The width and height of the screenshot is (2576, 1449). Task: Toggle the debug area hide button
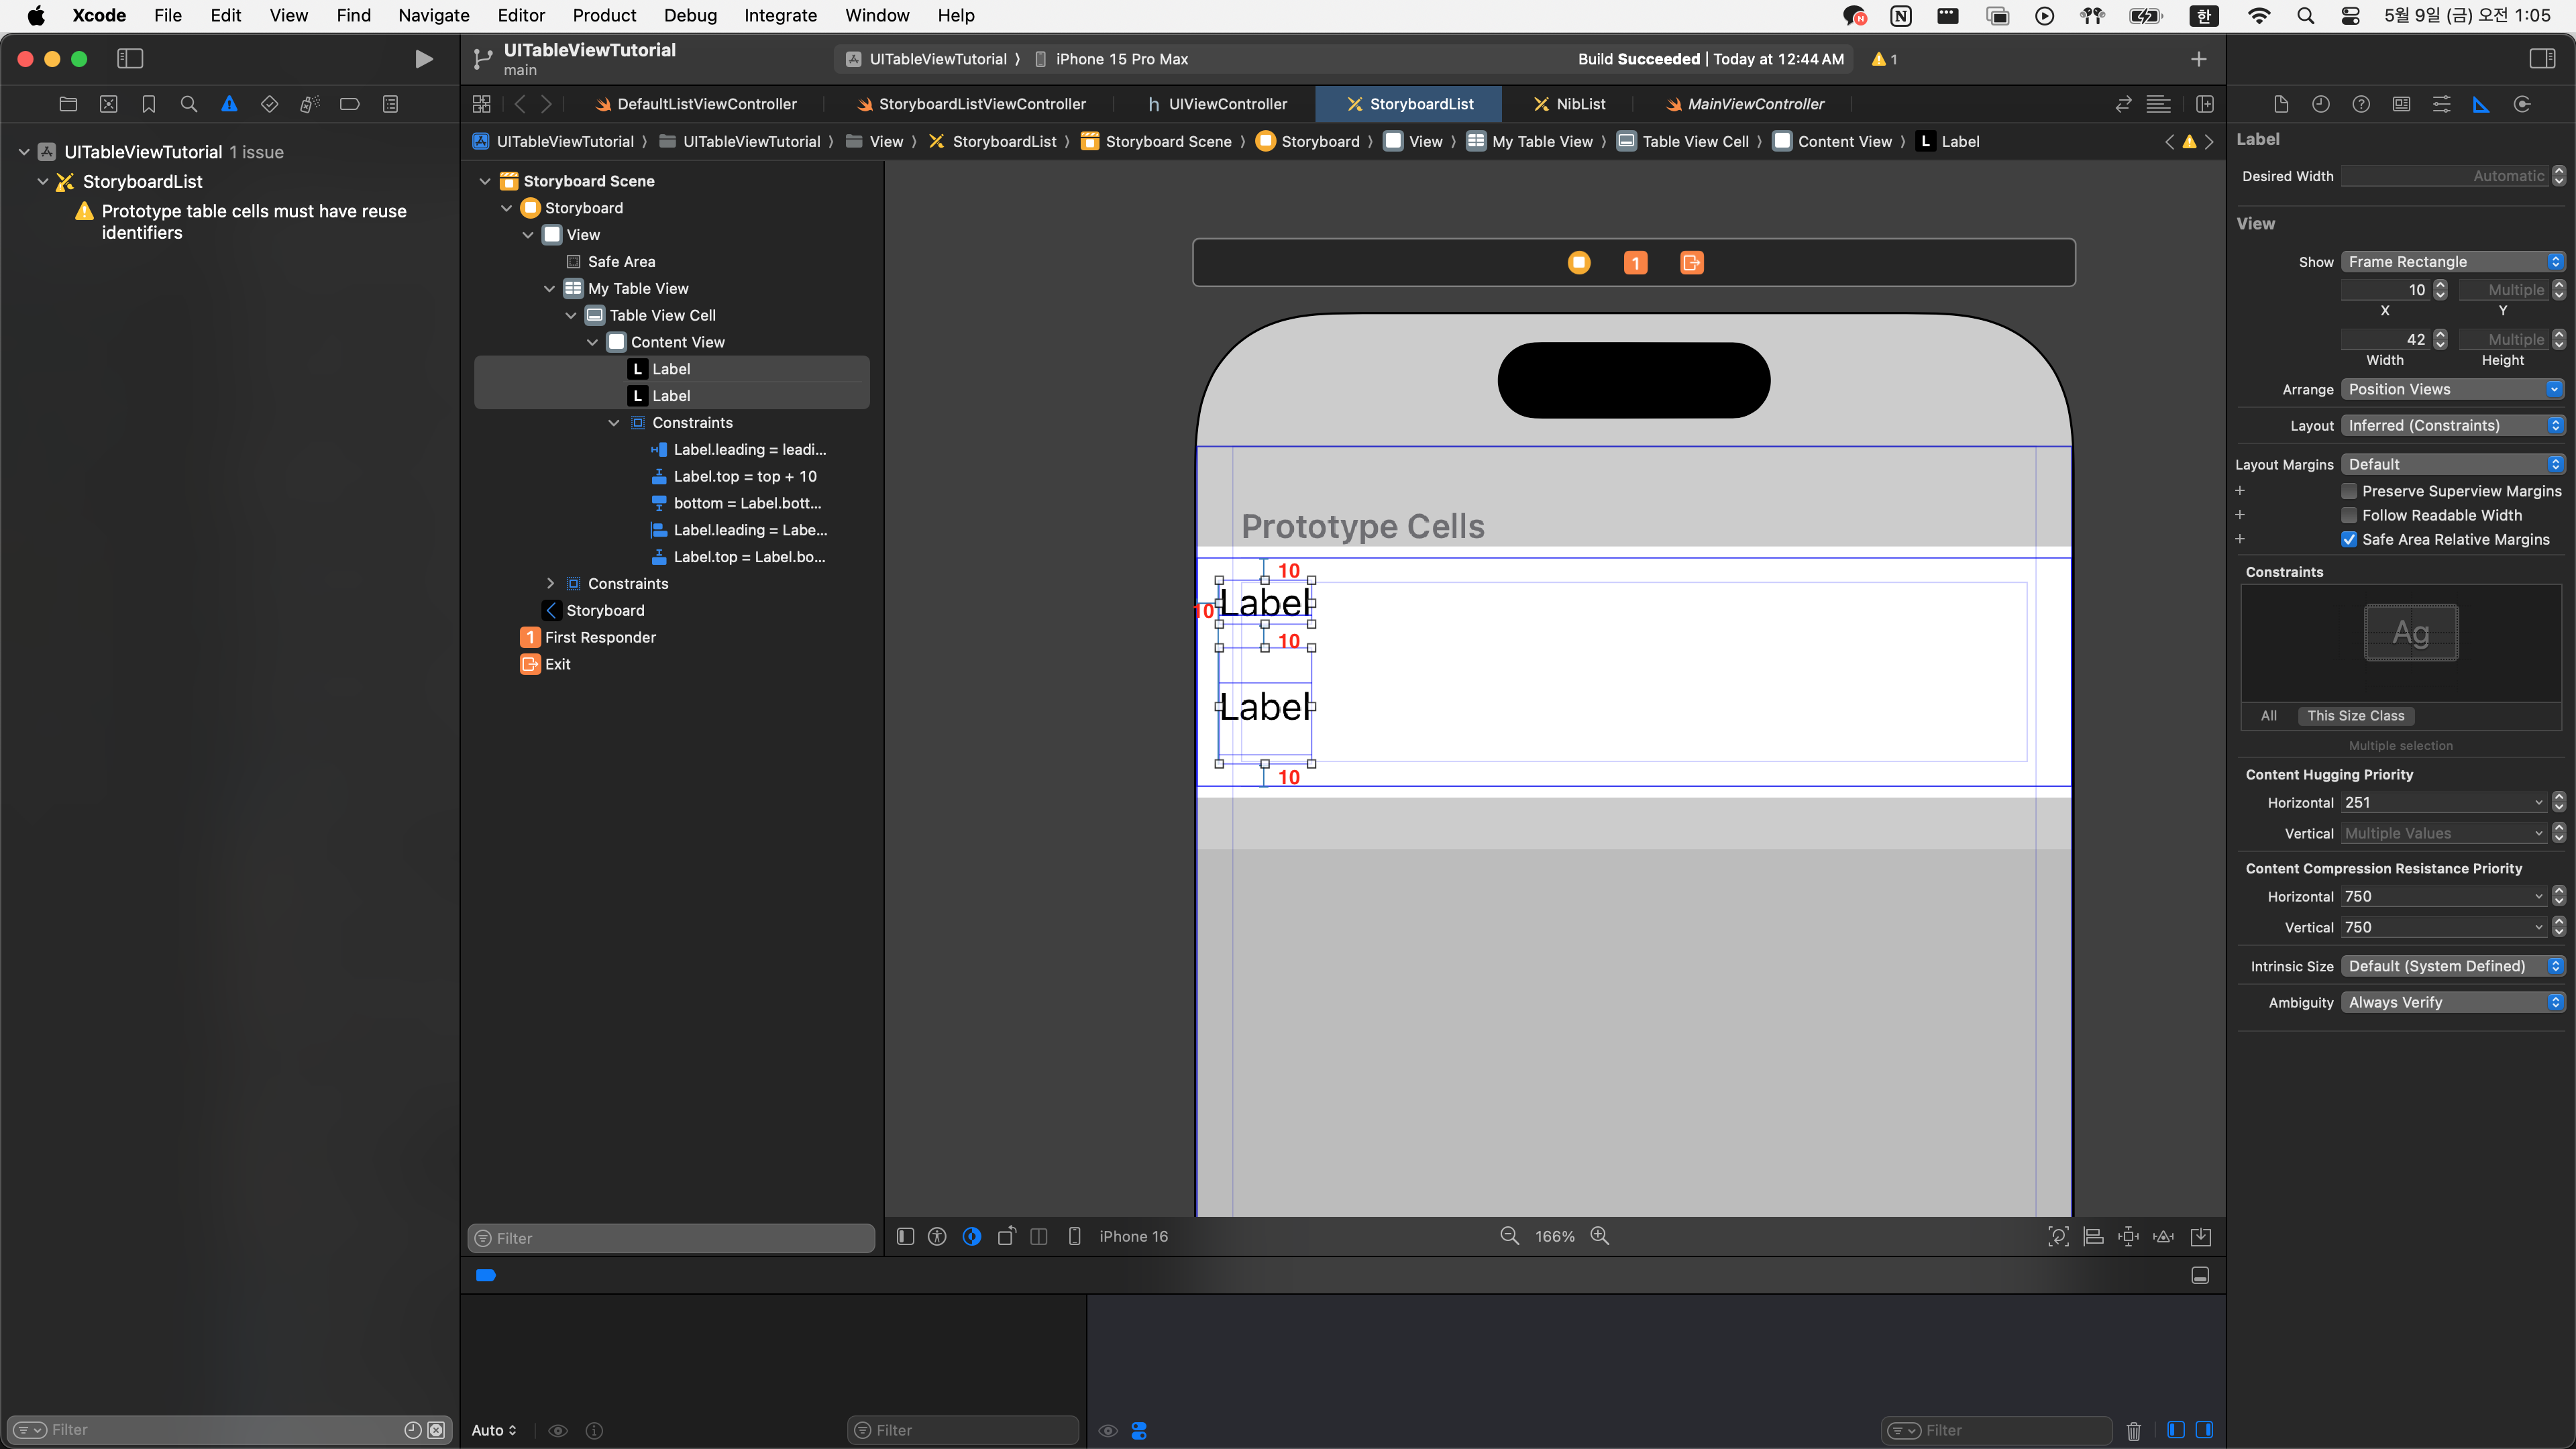click(x=2200, y=1275)
